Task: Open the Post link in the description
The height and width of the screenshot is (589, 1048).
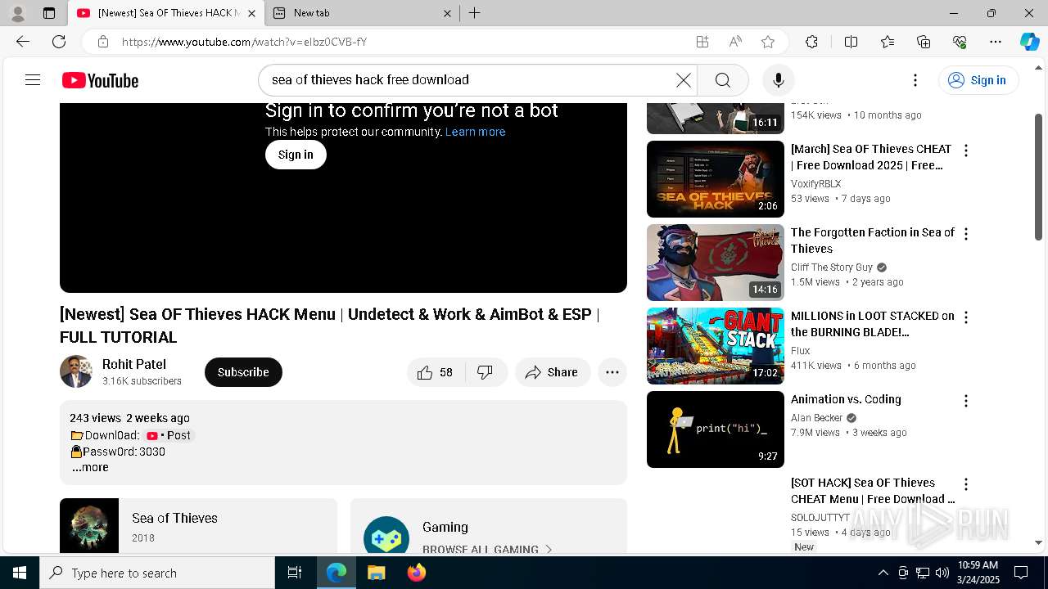Action: coord(169,435)
